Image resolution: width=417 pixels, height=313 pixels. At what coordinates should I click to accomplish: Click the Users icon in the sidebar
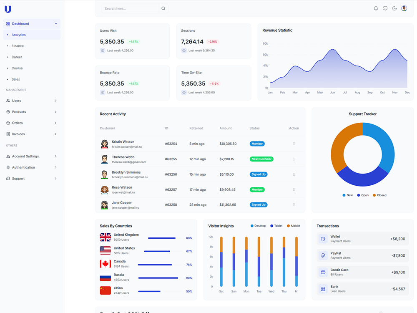click(9, 101)
